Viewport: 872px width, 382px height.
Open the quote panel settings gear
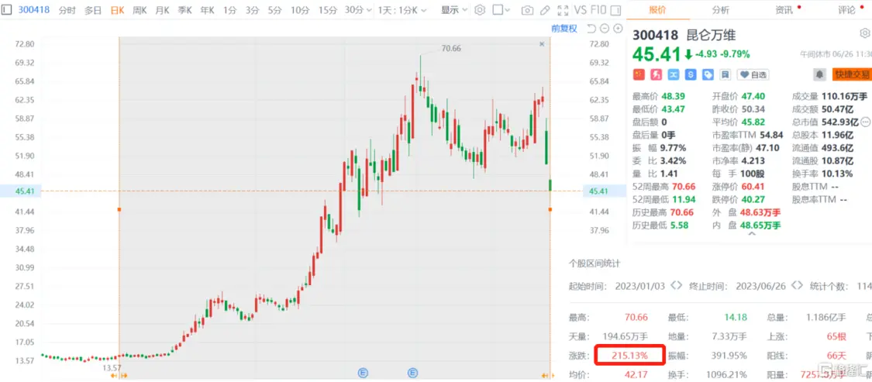pos(864,33)
